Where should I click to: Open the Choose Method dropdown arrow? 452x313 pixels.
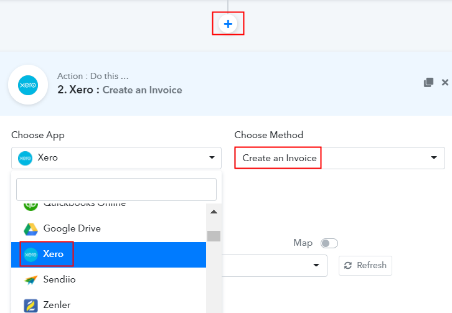click(433, 157)
